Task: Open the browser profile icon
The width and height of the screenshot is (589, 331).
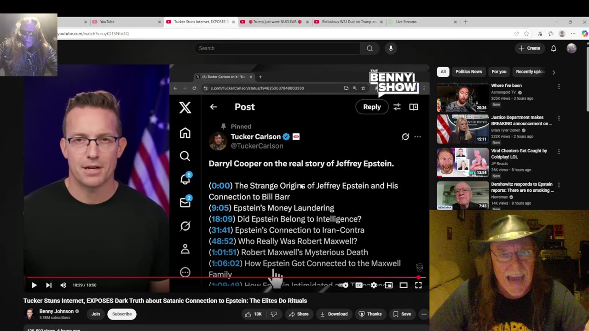Action: pos(562,34)
